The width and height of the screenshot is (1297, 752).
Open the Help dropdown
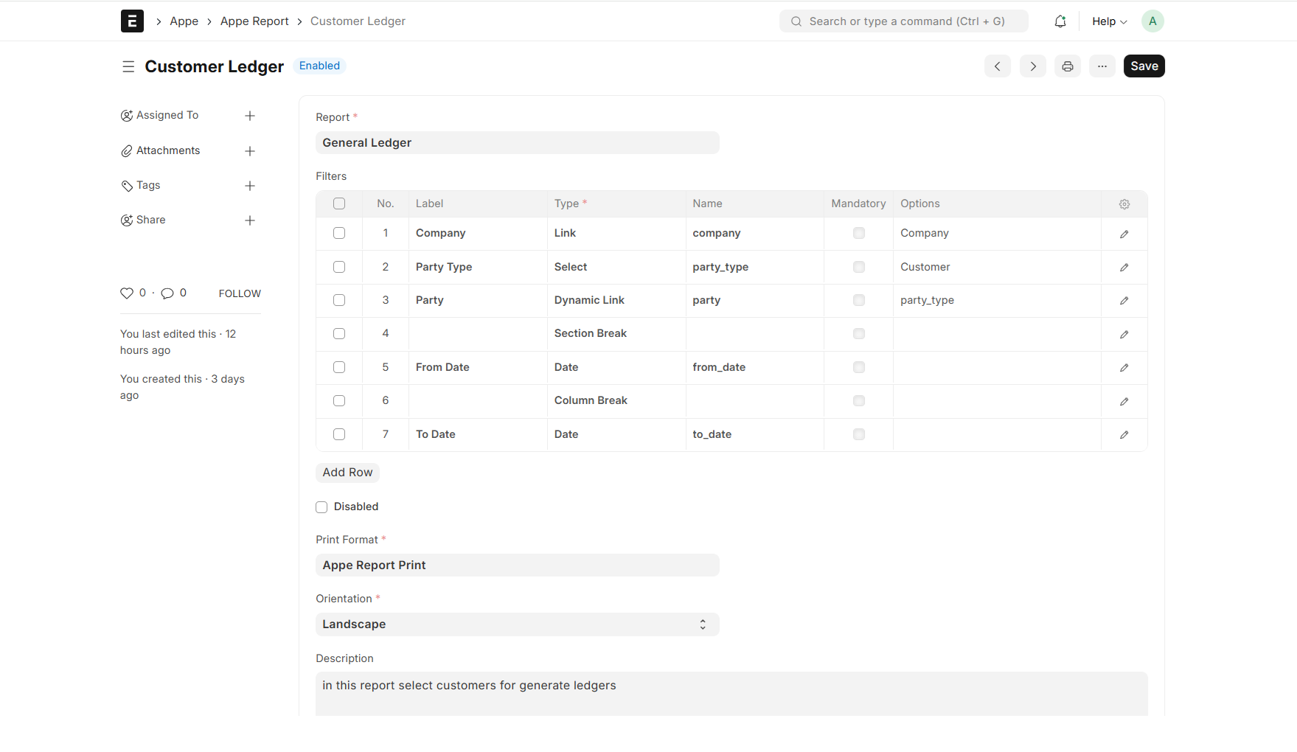(1108, 21)
